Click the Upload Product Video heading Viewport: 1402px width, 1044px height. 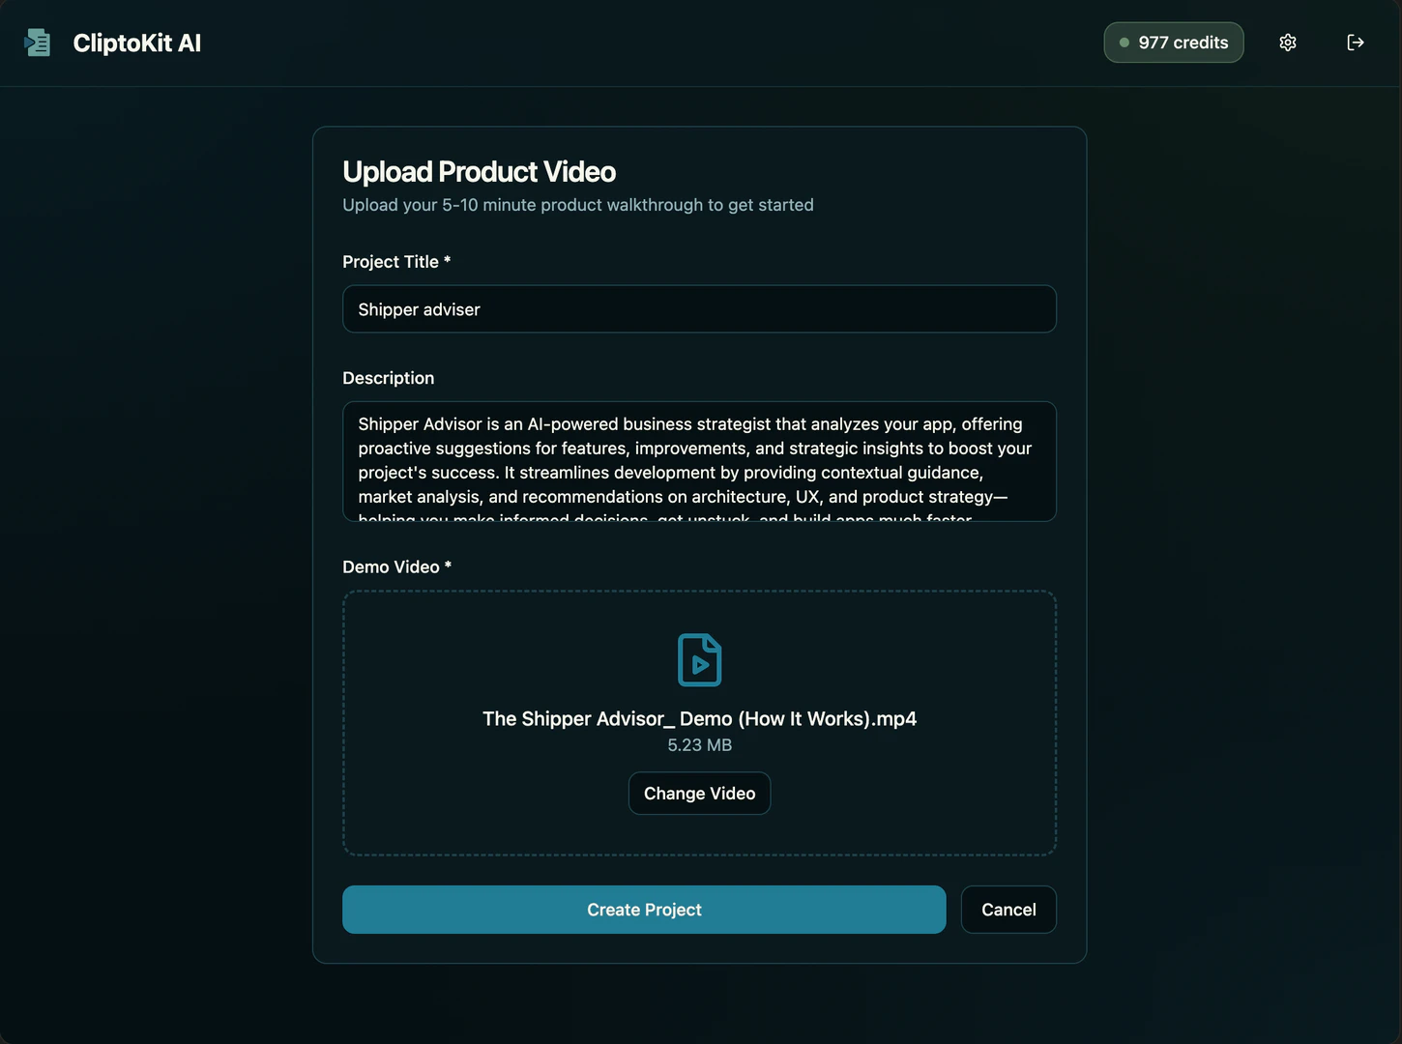[479, 172]
